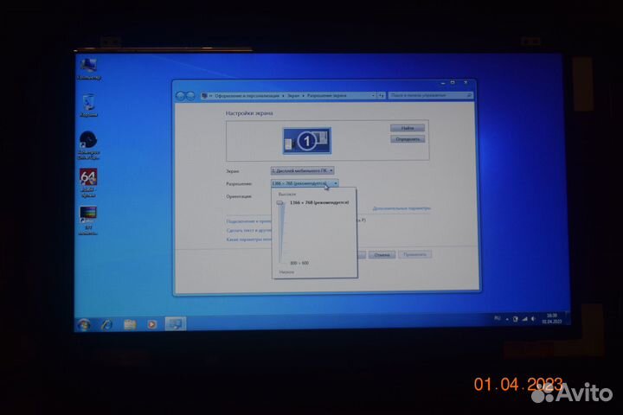Open Дополнительные параметры advanced settings link
The image size is (623, 415).
click(401, 208)
